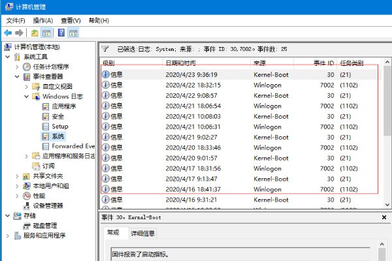Image resolution: width=392 pixels, height=261 pixels.
Task: Click the Back arrow toolbar icon
Action: pyautogui.click(x=8, y=32)
